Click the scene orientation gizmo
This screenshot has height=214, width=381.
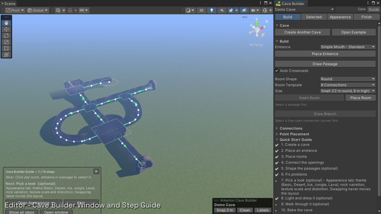(257, 29)
